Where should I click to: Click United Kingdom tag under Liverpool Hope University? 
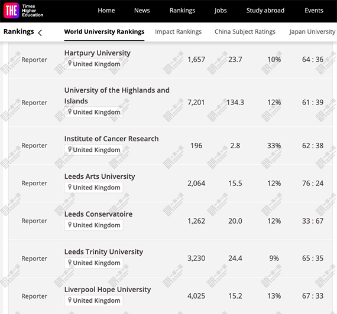(93, 300)
